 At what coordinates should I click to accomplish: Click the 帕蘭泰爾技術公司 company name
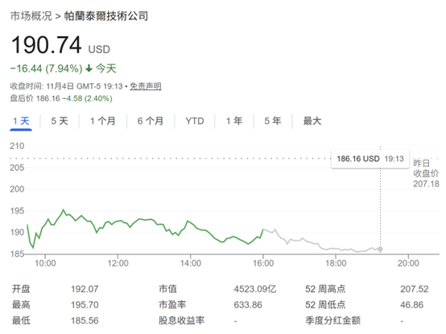point(106,16)
